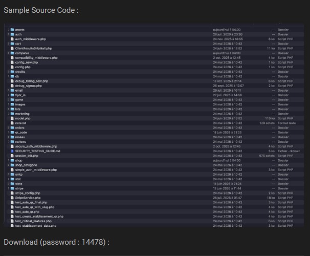Expand the stat folder chevron
The height and width of the screenshot is (256, 310).
pyautogui.click(x=9, y=179)
